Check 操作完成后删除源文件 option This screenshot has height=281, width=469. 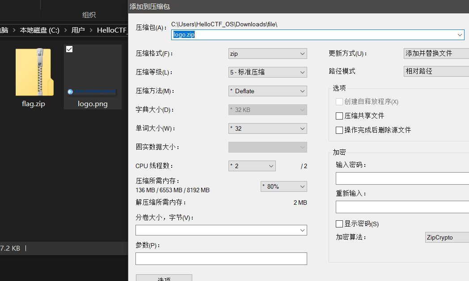coord(339,130)
